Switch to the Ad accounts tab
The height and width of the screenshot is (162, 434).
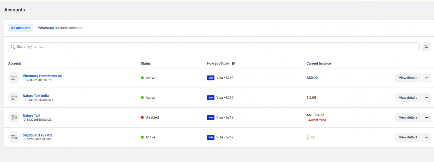(21, 28)
